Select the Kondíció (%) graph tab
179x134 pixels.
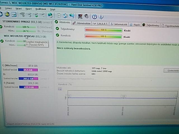[x=65, y=84]
